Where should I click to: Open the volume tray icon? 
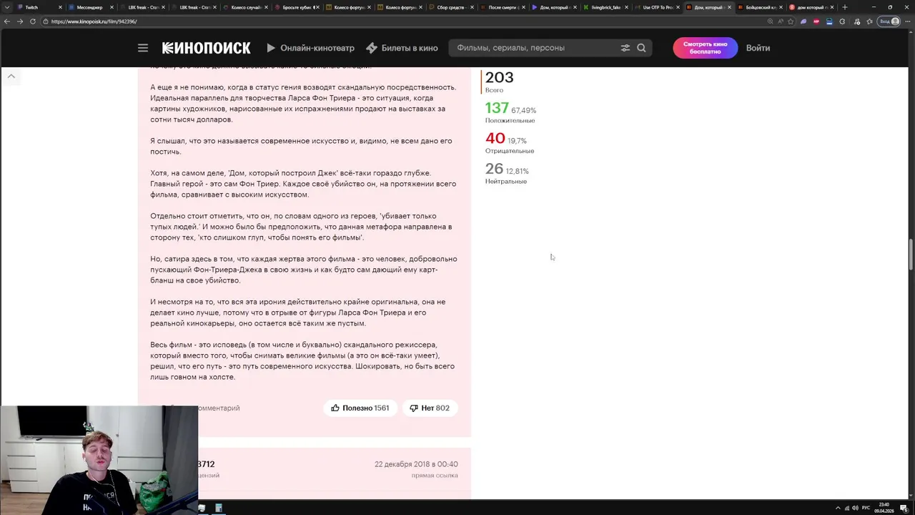855,508
